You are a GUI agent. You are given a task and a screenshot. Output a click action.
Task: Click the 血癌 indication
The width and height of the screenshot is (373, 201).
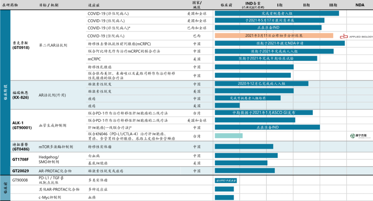tap(92, 197)
